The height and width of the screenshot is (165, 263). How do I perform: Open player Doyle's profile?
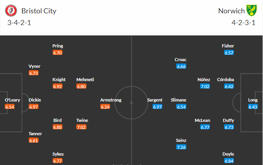click(x=228, y=154)
